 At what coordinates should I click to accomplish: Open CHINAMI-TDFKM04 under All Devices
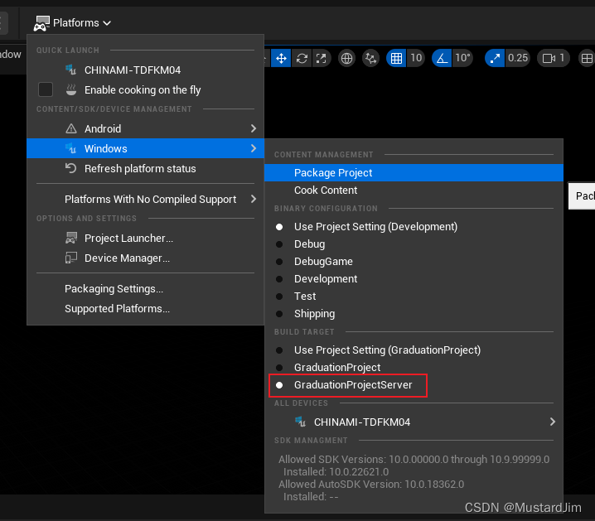[x=414, y=422]
